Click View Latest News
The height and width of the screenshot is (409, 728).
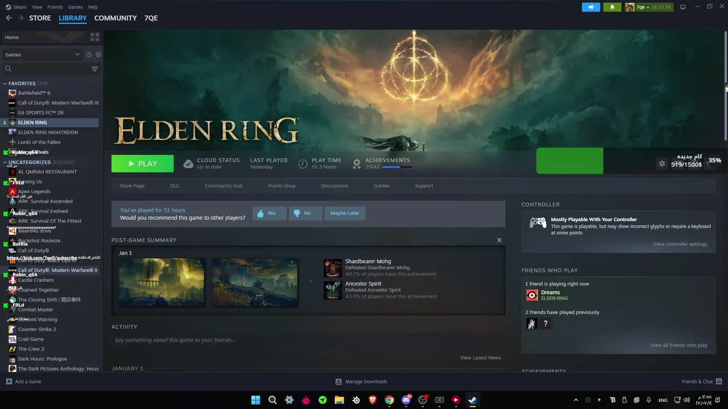point(481,358)
